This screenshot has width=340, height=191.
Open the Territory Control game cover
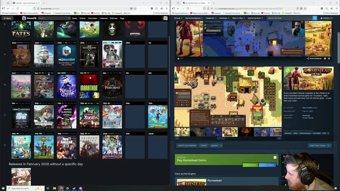[21, 56]
